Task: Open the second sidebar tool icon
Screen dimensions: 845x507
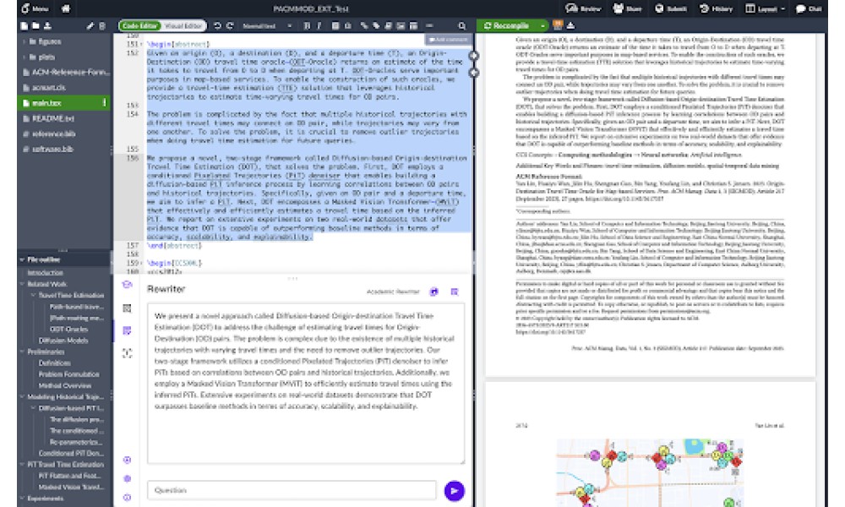Action: coord(128,308)
